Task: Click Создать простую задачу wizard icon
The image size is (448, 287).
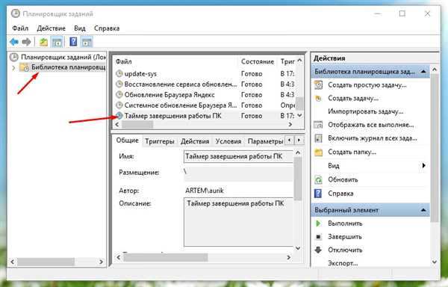Action: (x=318, y=85)
